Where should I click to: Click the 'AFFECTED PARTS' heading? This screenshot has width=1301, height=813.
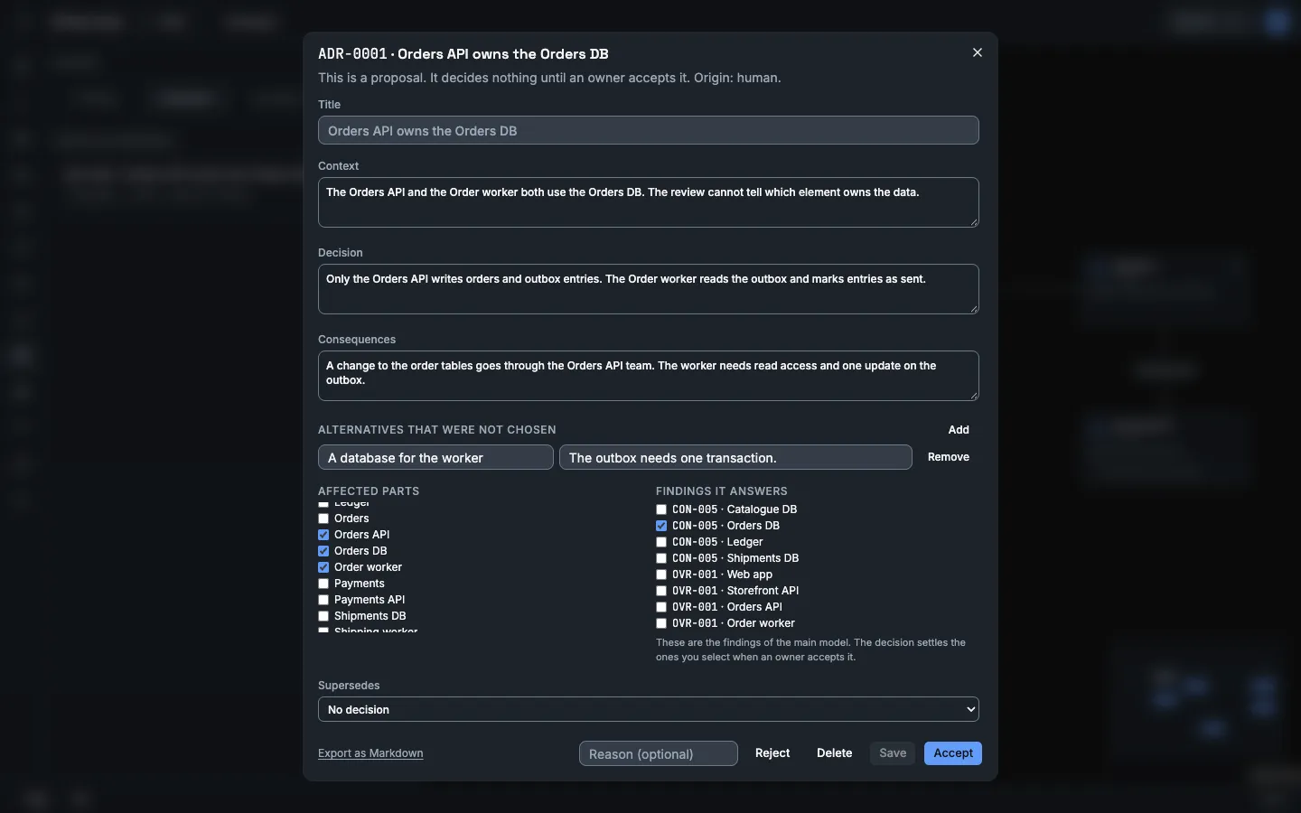click(x=369, y=491)
